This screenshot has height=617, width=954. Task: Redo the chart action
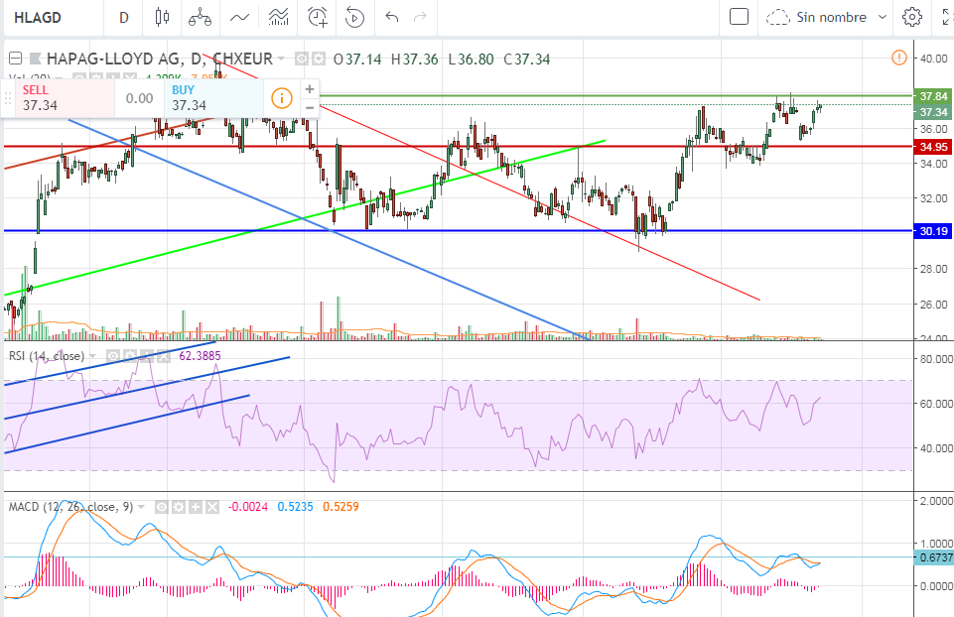pos(420,17)
